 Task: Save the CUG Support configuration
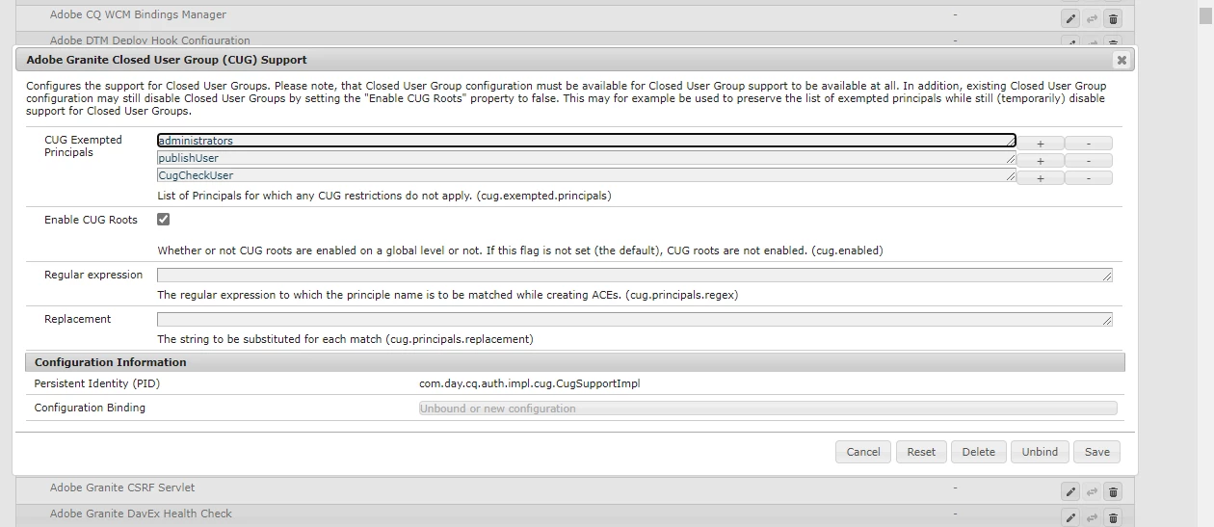[x=1097, y=452]
